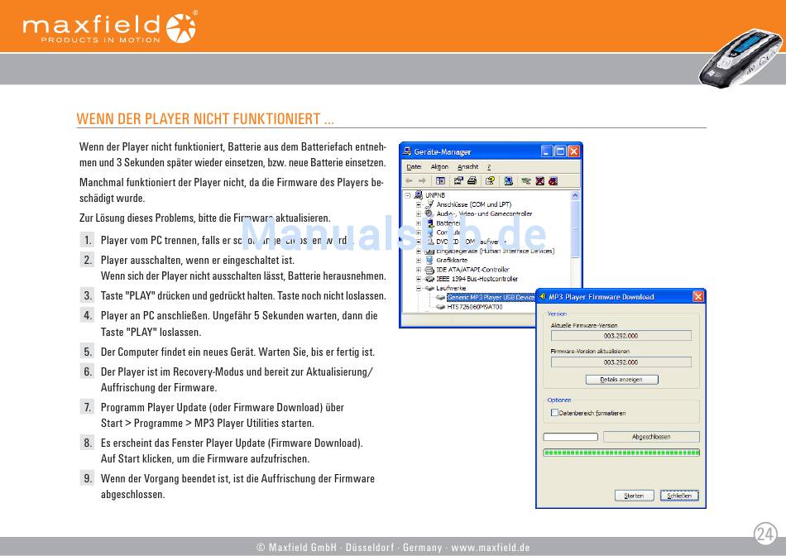Click the uninstall device red X icon
Screen dimensions: 786x556
[x=539, y=181]
